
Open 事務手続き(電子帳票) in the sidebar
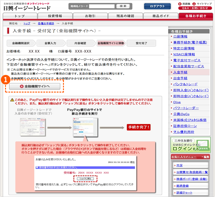click(x=190, y=42)
